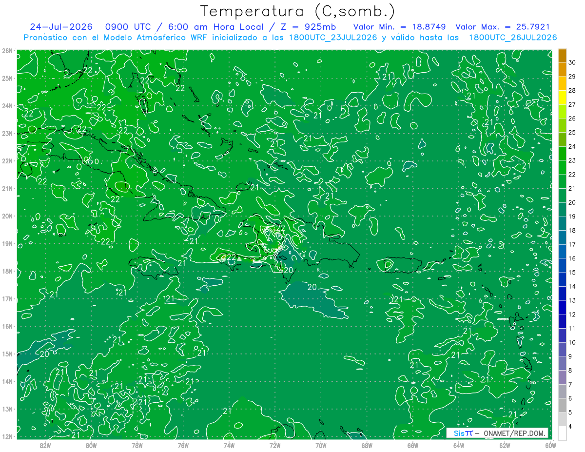Click the 72W longitude label
The height and width of the screenshot is (452, 585).
coord(274,445)
